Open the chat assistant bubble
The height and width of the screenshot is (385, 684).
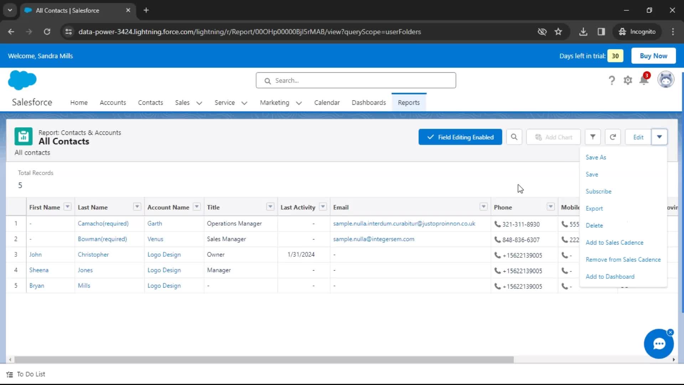pyautogui.click(x=659, y=344)
